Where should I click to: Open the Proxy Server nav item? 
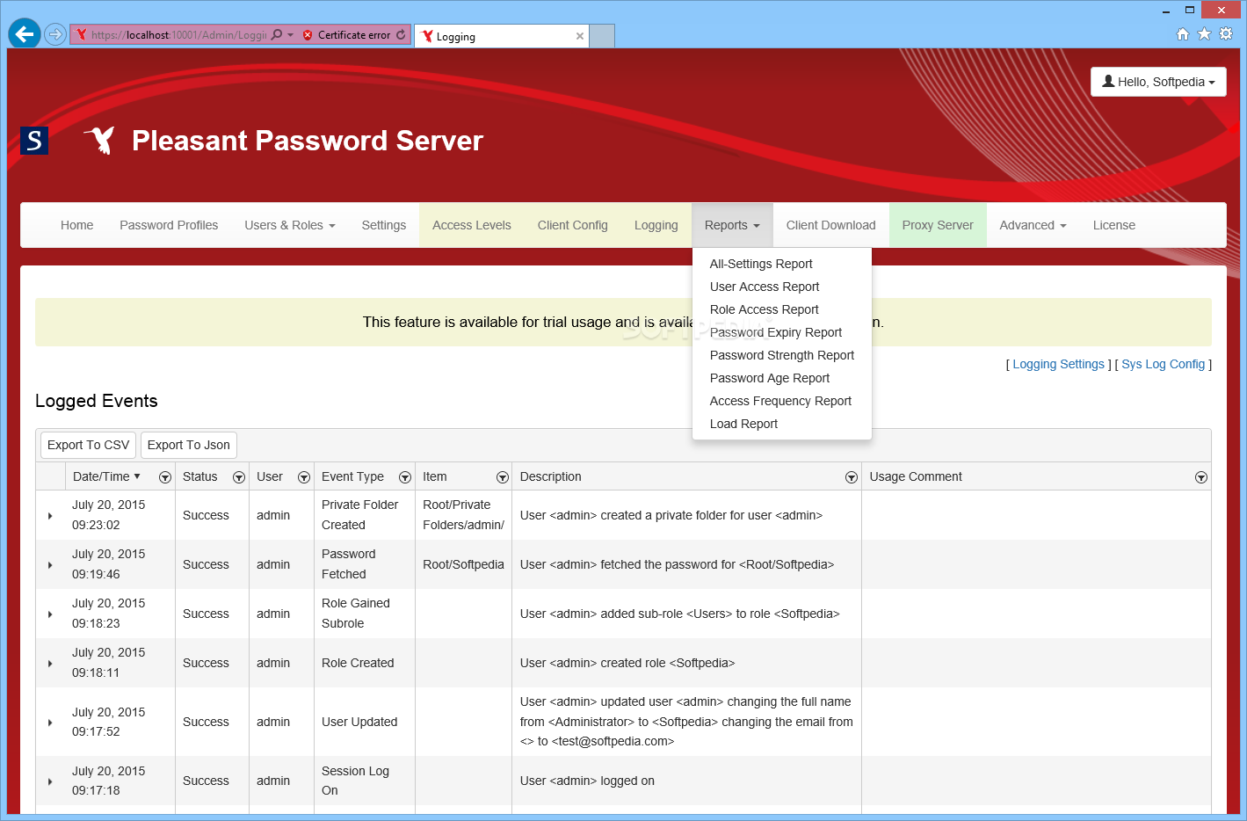[x=938, y=225]
